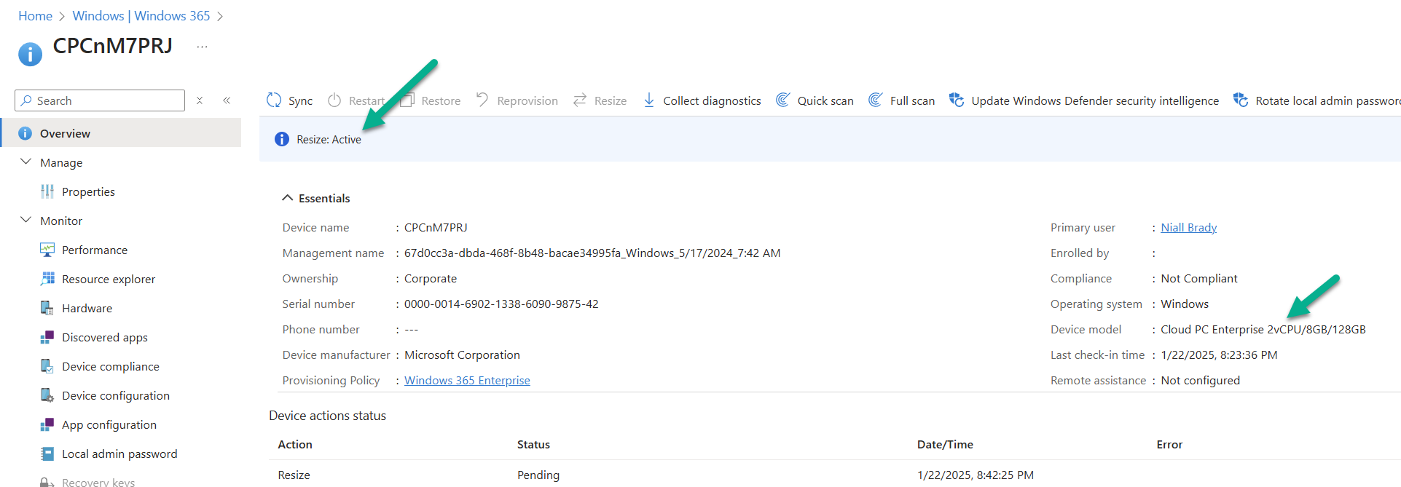This screenshot has height=487, width=1401.
Task: Open the Overview menu item
Action: point(120,133)
